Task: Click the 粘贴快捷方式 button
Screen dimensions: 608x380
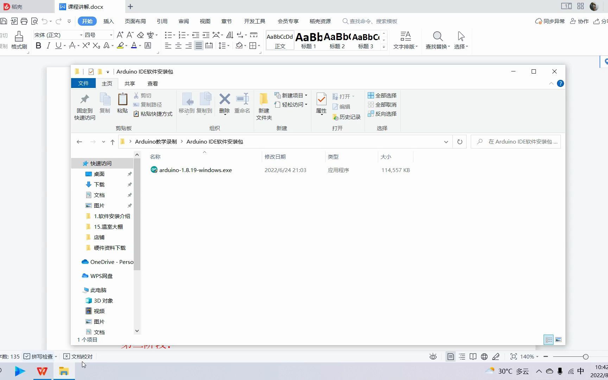Action: pos(153,114)
